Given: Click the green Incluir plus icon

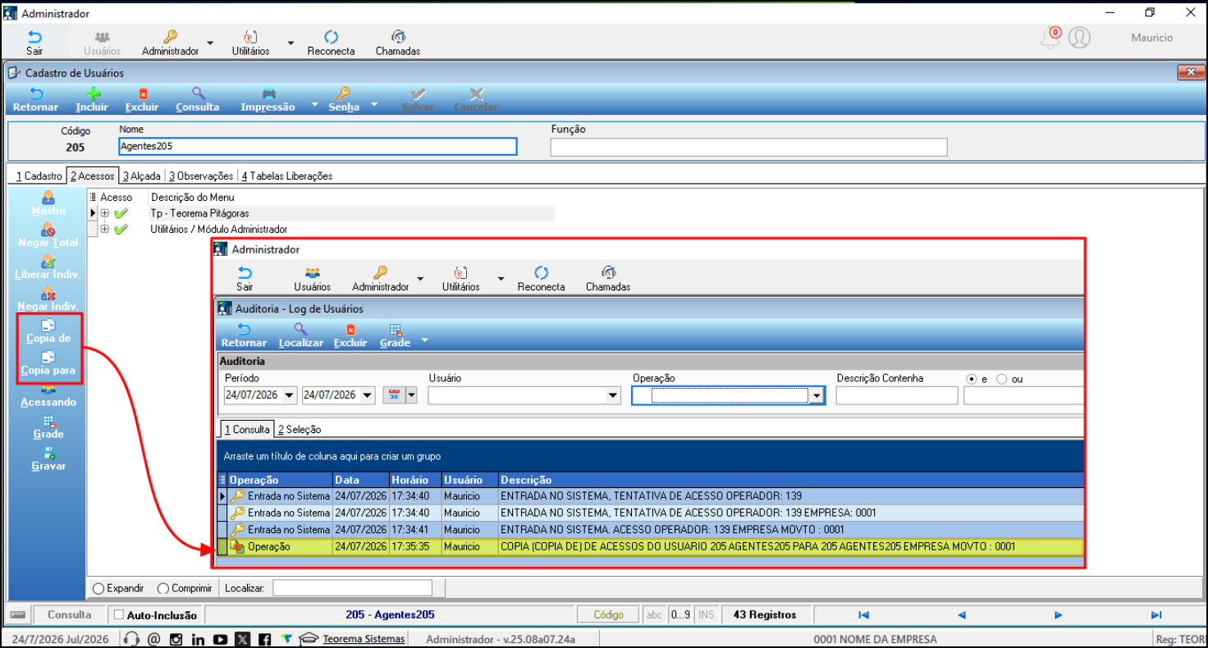Looking at the screenshot, I should [x=93, y=94].
